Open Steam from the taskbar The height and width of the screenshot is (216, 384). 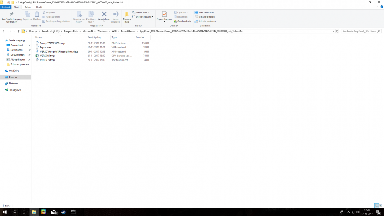(63, 212)
